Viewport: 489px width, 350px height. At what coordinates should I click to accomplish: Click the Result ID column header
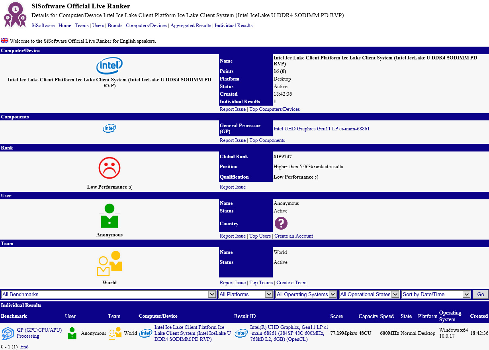click(245, 317)
